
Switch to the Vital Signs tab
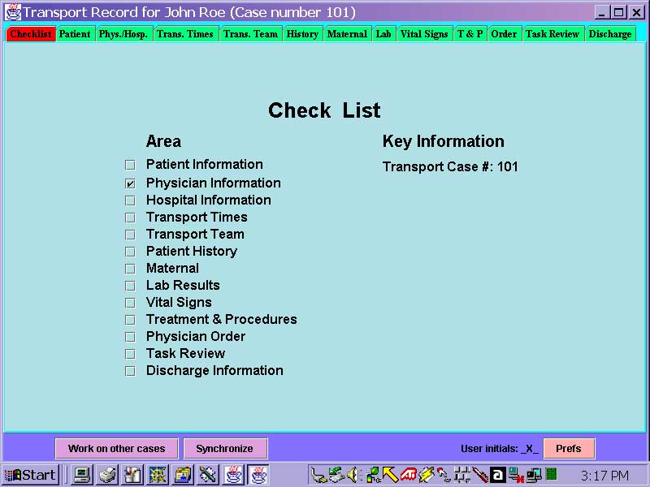424,34
